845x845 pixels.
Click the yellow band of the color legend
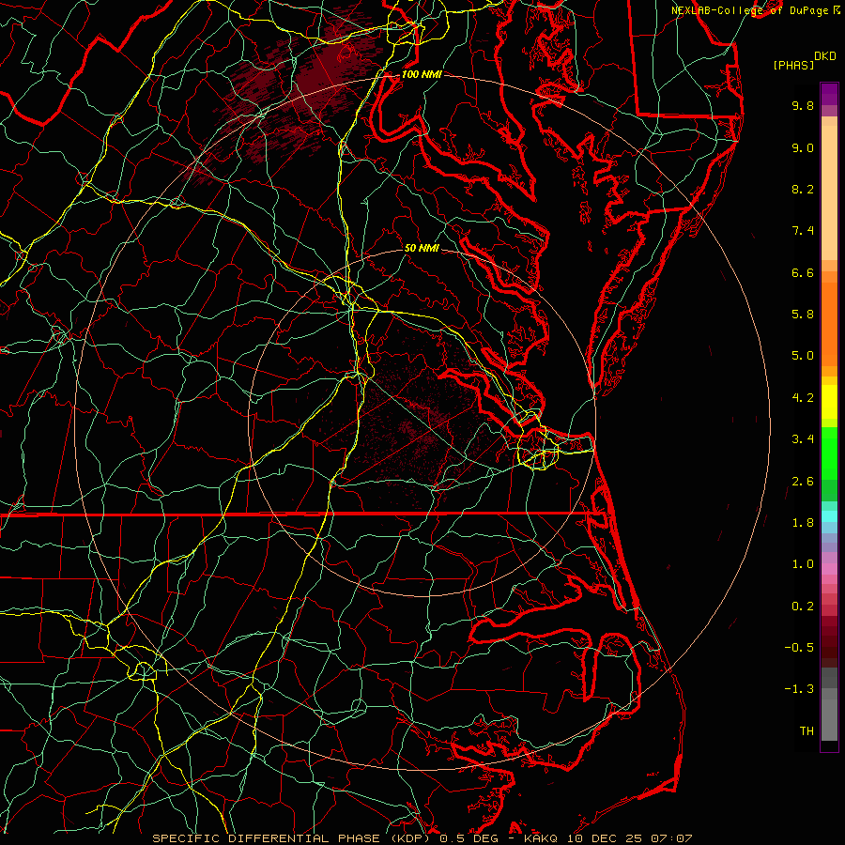click(829, 402)
